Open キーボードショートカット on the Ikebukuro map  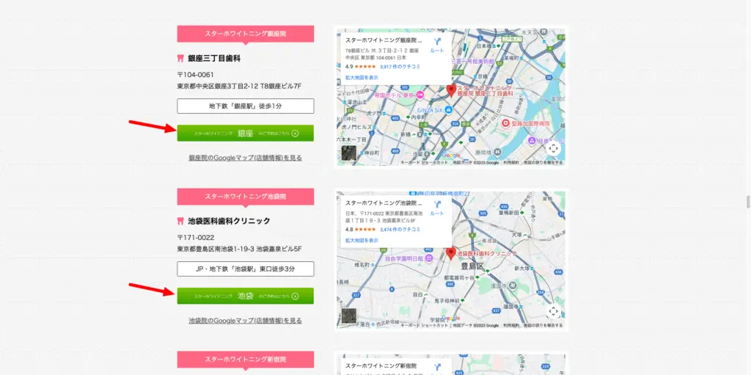click(x=425, y=326)
